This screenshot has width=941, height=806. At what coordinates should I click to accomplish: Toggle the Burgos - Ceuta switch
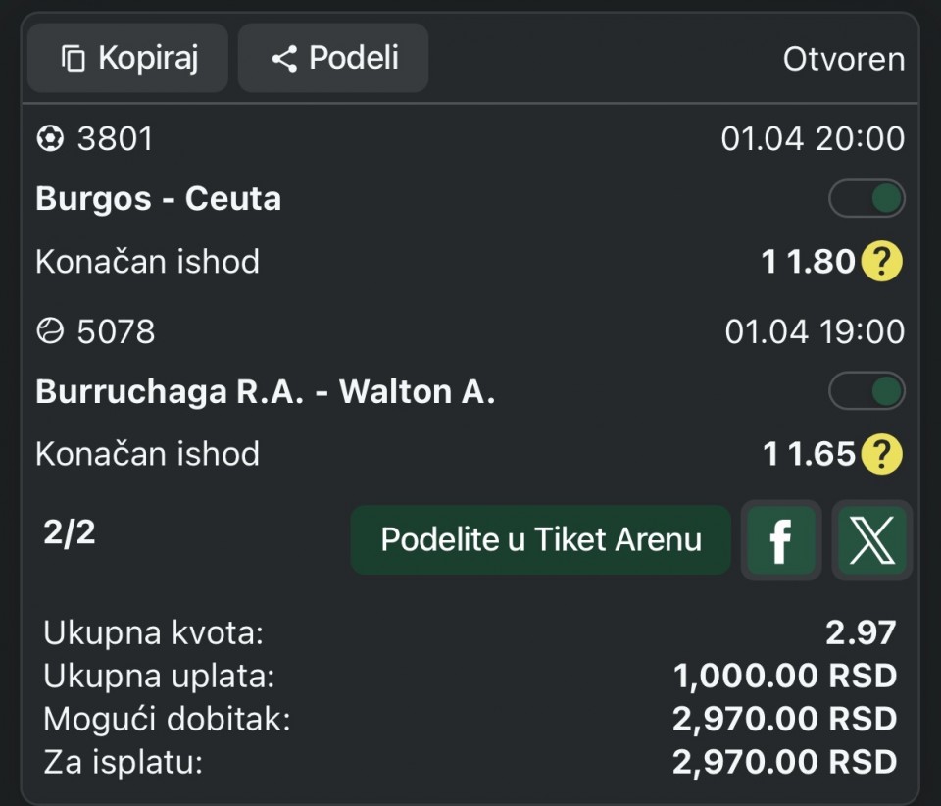[x=867, y=199]
